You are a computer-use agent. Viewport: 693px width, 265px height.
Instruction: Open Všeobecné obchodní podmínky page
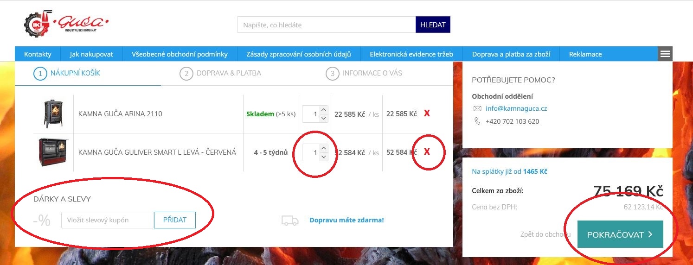click(x=180, y=54)
